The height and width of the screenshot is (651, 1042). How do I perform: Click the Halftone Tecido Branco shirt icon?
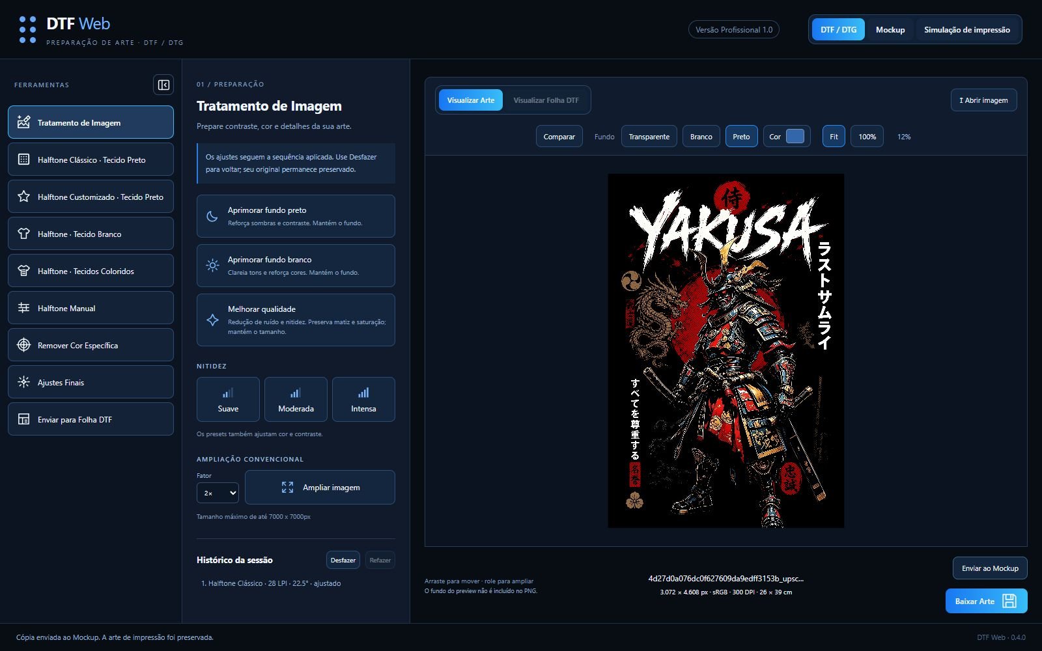point(24,234)
